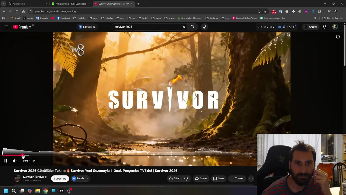This screenshot has width=346, height=195.
Task: Open vidIQ chat bubble icon
Action: [294, 27]
